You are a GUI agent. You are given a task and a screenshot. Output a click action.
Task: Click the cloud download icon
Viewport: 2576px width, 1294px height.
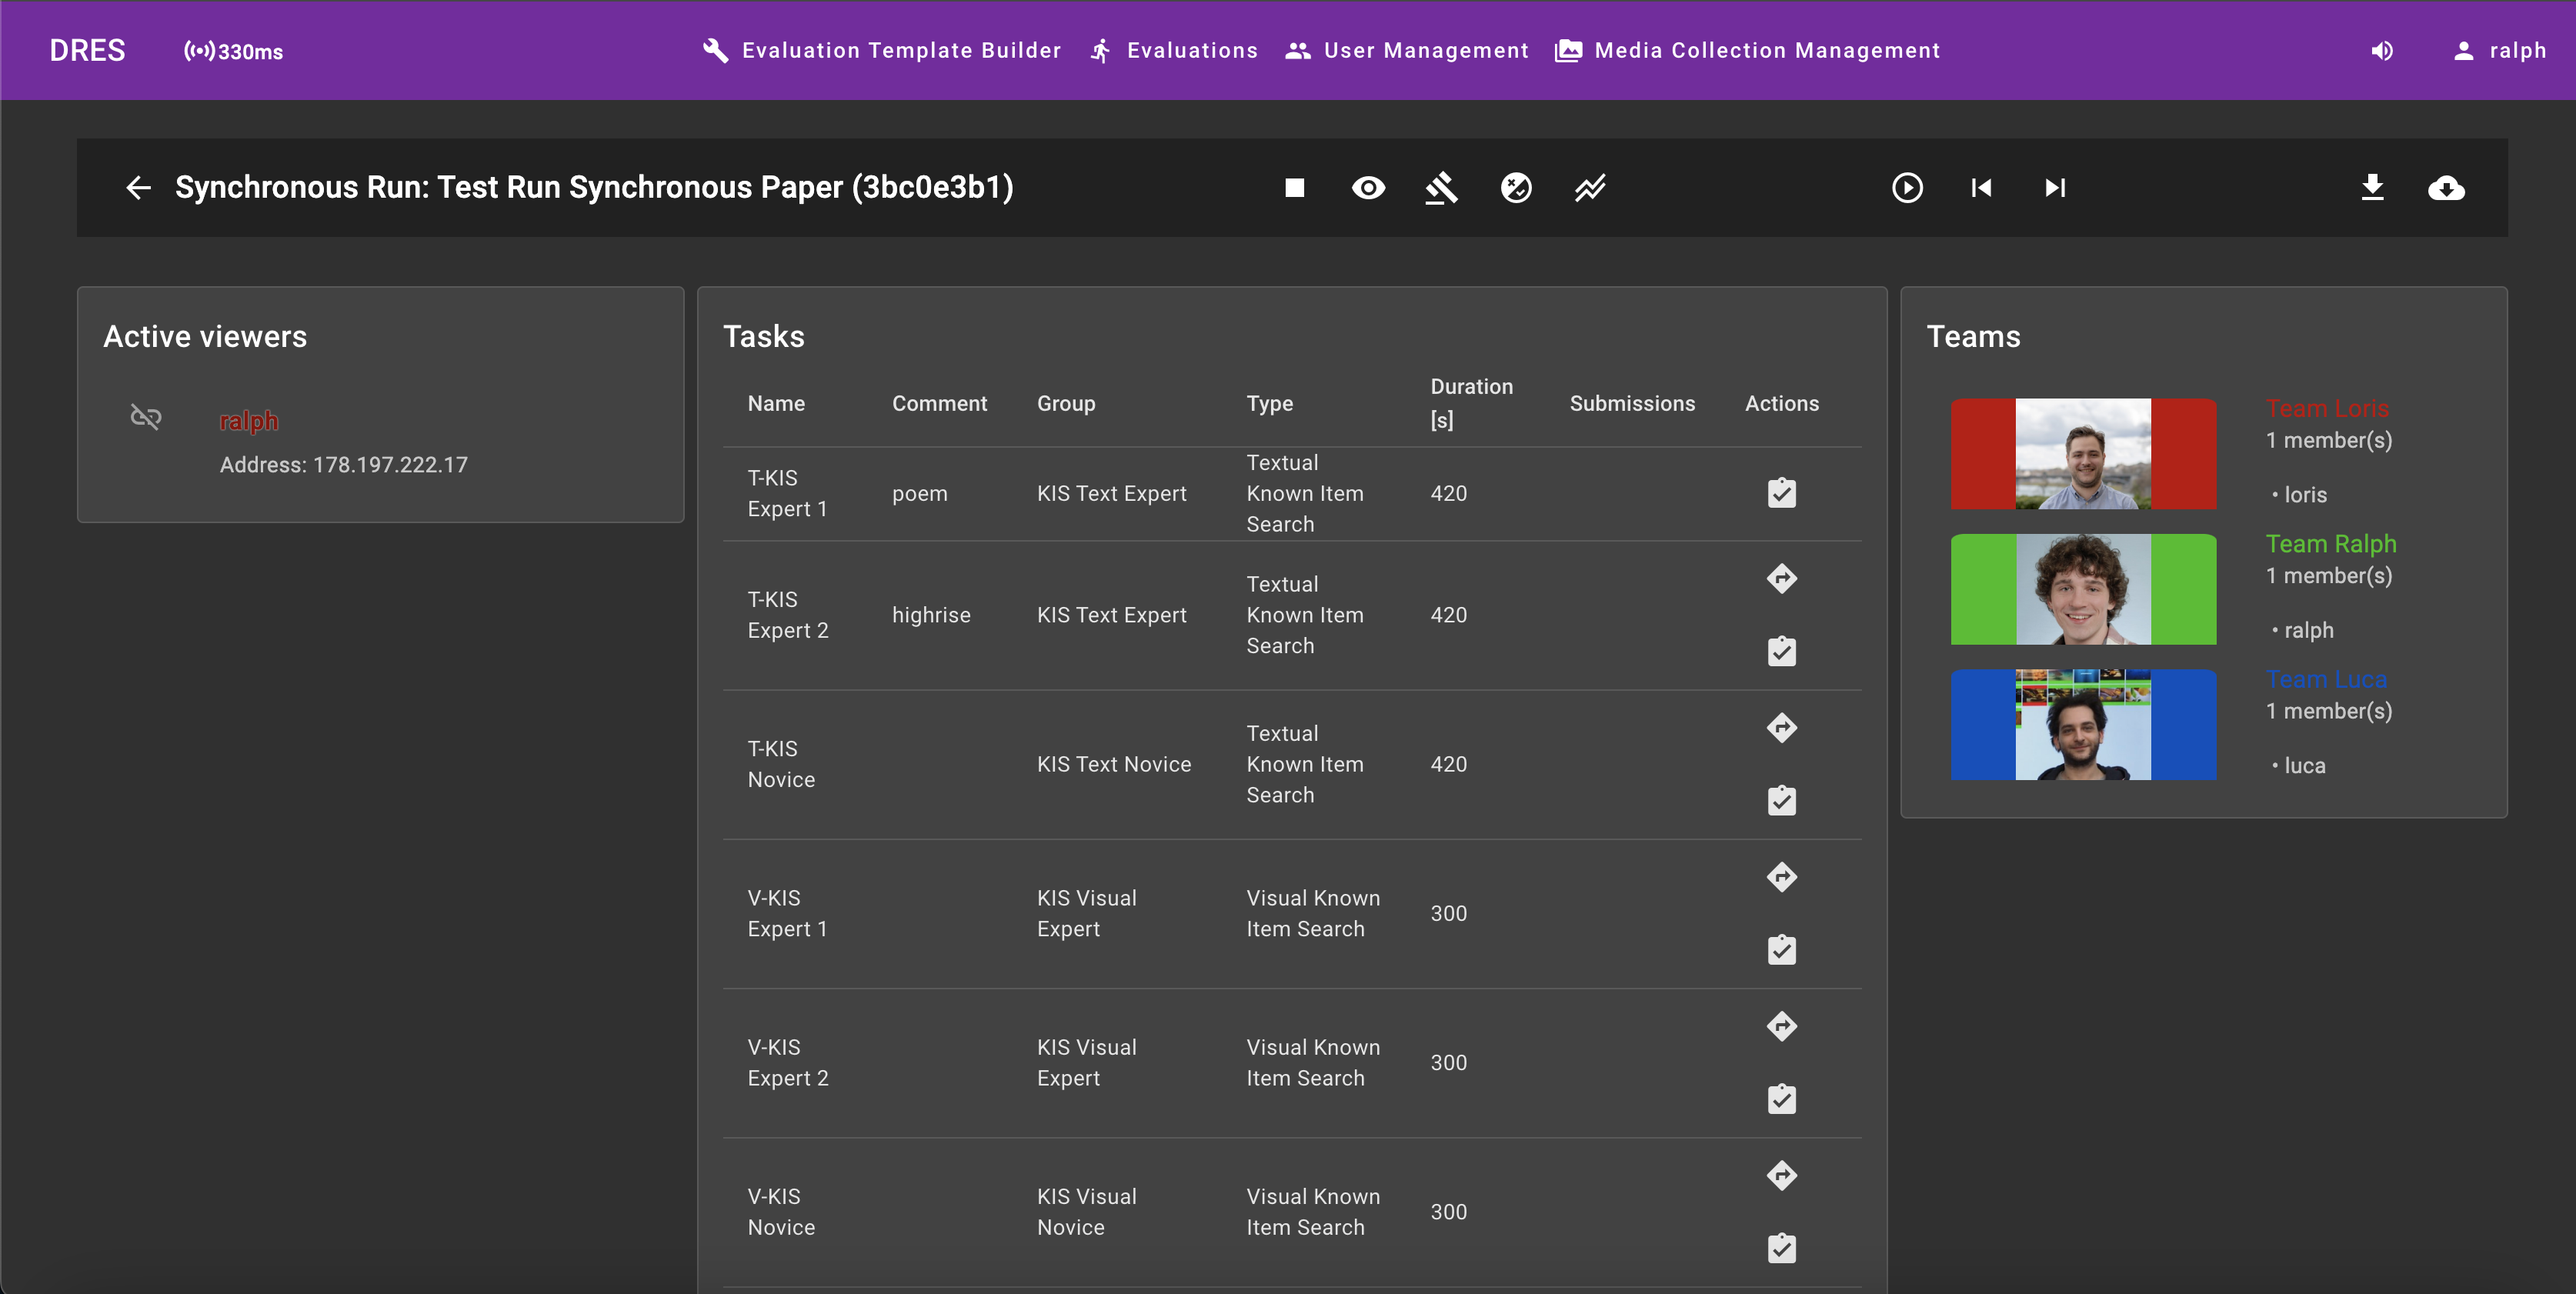(2446, 188)
